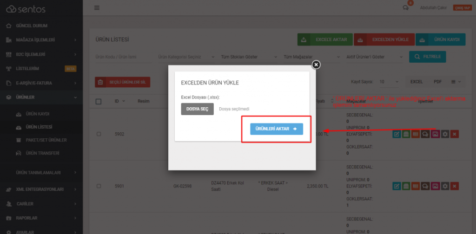Close the Excel upload modal with X
The width and height of the screenshot is (476, 234).
coord(316,65)
